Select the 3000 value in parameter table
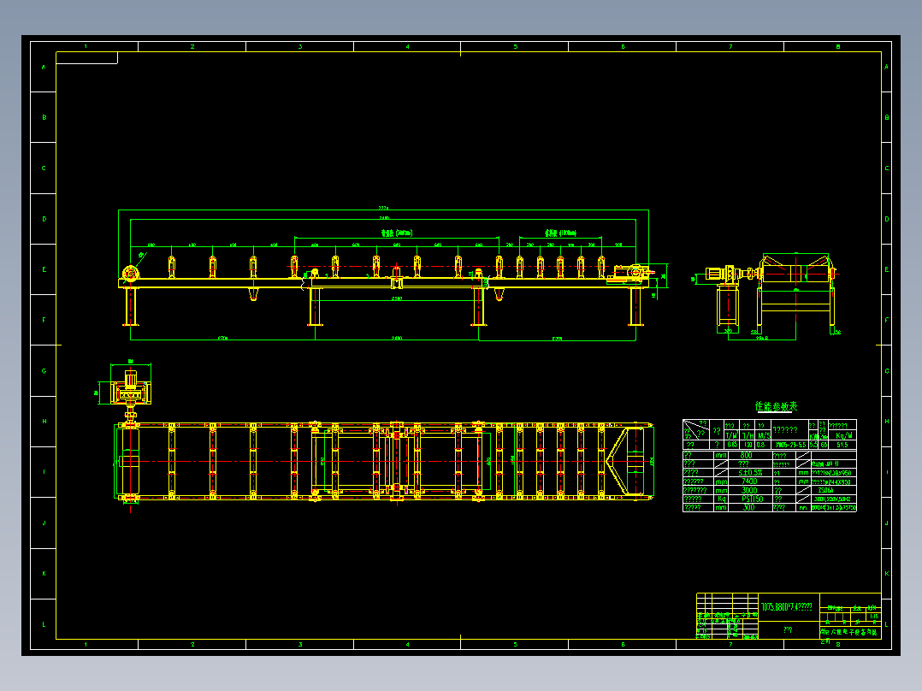The width and height of the screenshot is (922, 691). (x=749, y=490)
